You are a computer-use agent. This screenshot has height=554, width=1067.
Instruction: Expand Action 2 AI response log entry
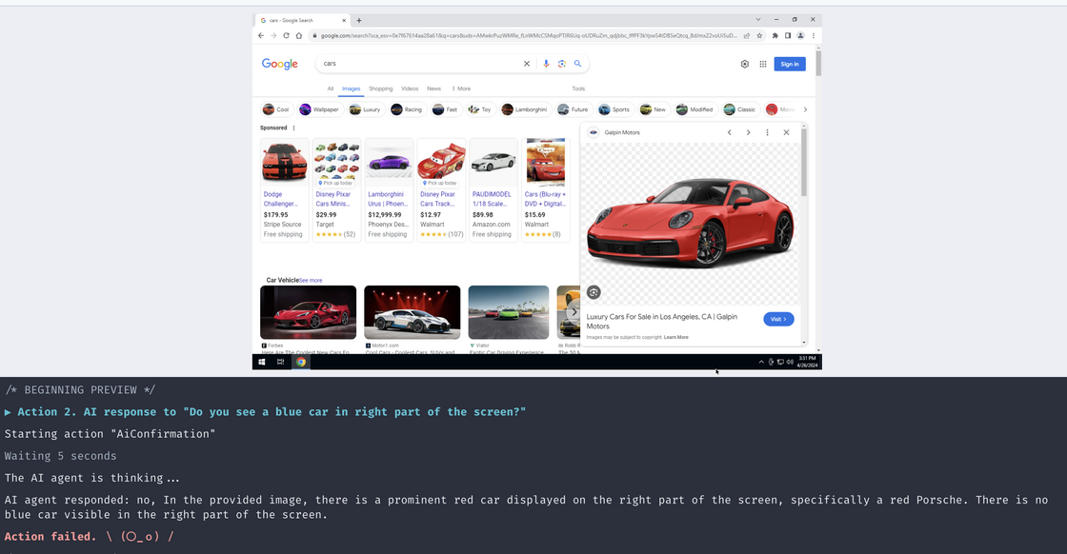pos(9,412)
